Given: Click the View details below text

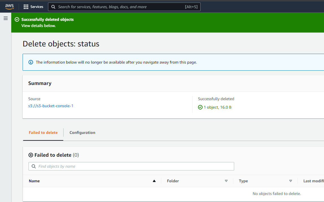Looking at the screenshot, I should (38, 25).
